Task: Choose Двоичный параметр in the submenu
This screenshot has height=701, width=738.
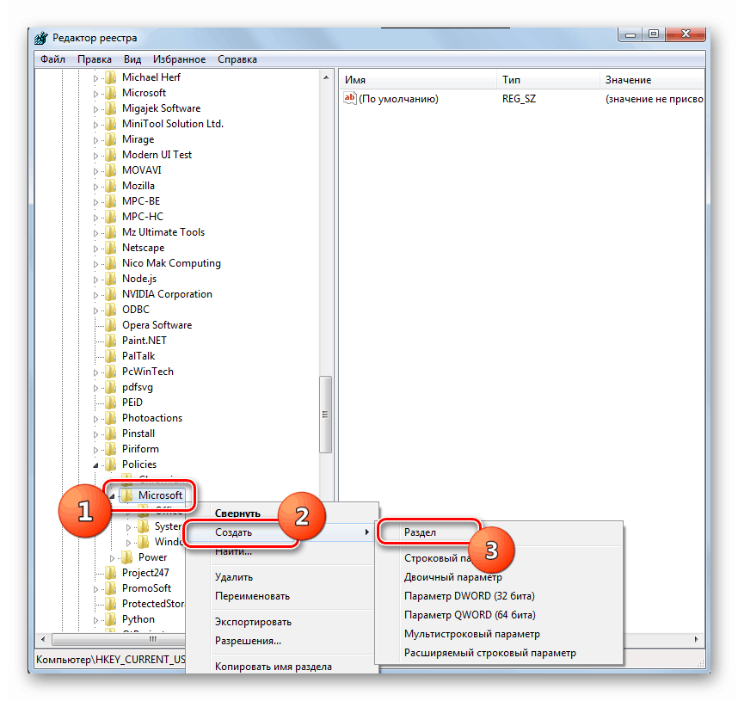Action: pos(499,577)
